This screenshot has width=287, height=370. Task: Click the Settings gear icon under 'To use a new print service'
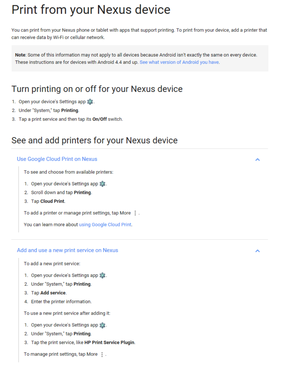(102, 325)
